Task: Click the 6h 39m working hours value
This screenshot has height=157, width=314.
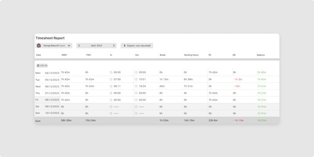Action: [188, 79]
